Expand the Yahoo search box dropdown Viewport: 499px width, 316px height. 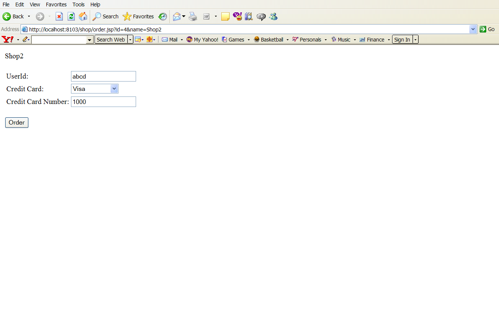[x=90, y=40]
